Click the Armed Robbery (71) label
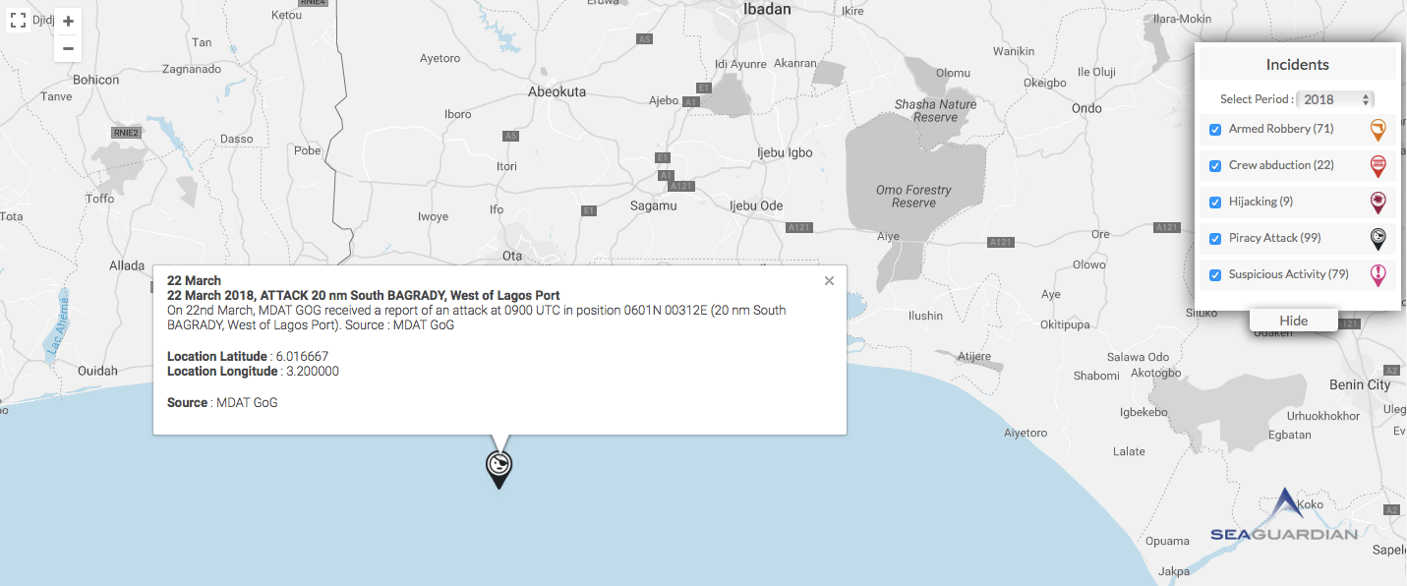The width and height of the screenshot is (1407, 586). tap(1281, 129)
